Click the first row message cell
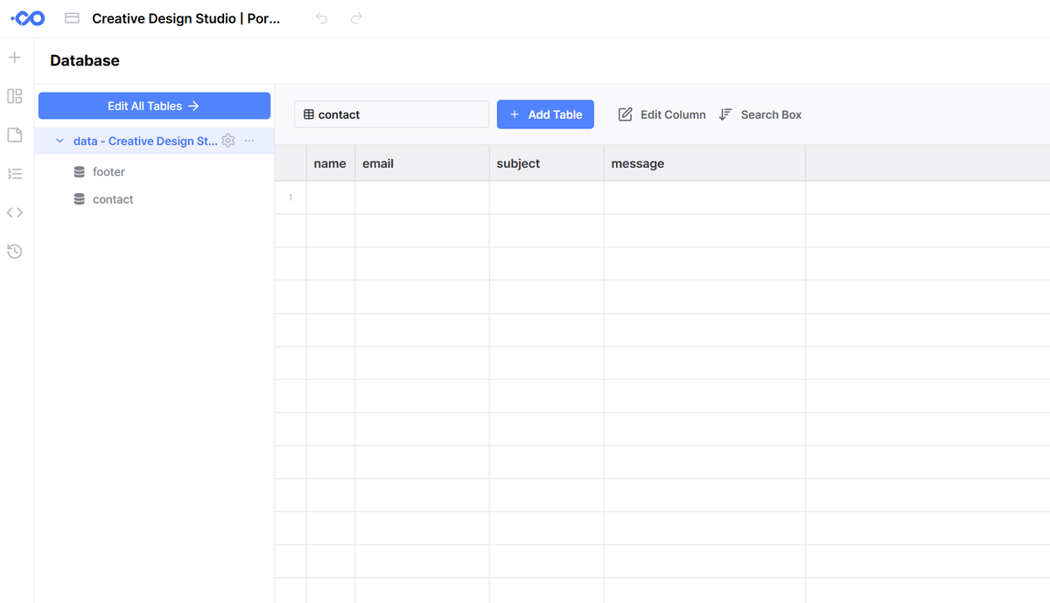The height and width of the screenshot is (603, 1050). click(704, 198)
